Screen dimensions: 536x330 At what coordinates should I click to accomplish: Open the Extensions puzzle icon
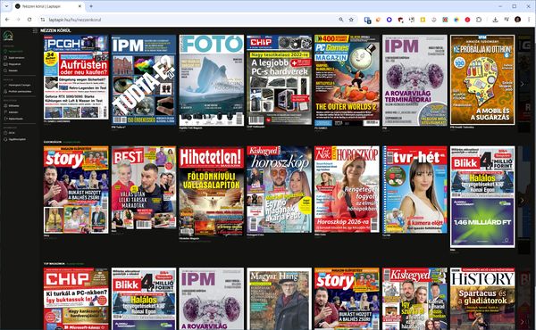[479, 20]
